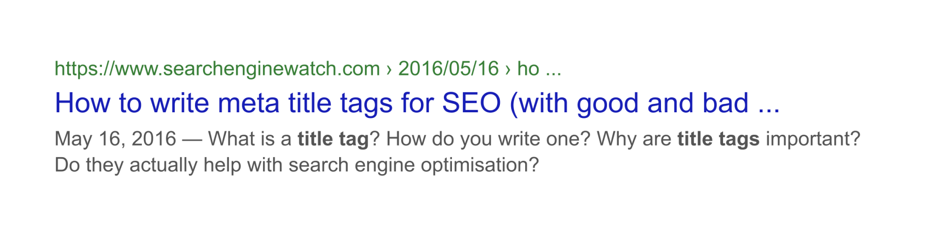Click the bold 'title tags' in snippet
The height and width of the screenshot is (233, 949).
(718, 139)
